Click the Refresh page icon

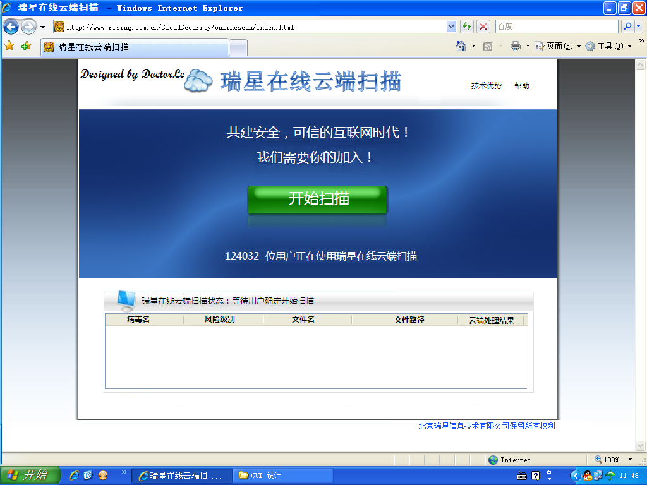(x=467, y=27)
